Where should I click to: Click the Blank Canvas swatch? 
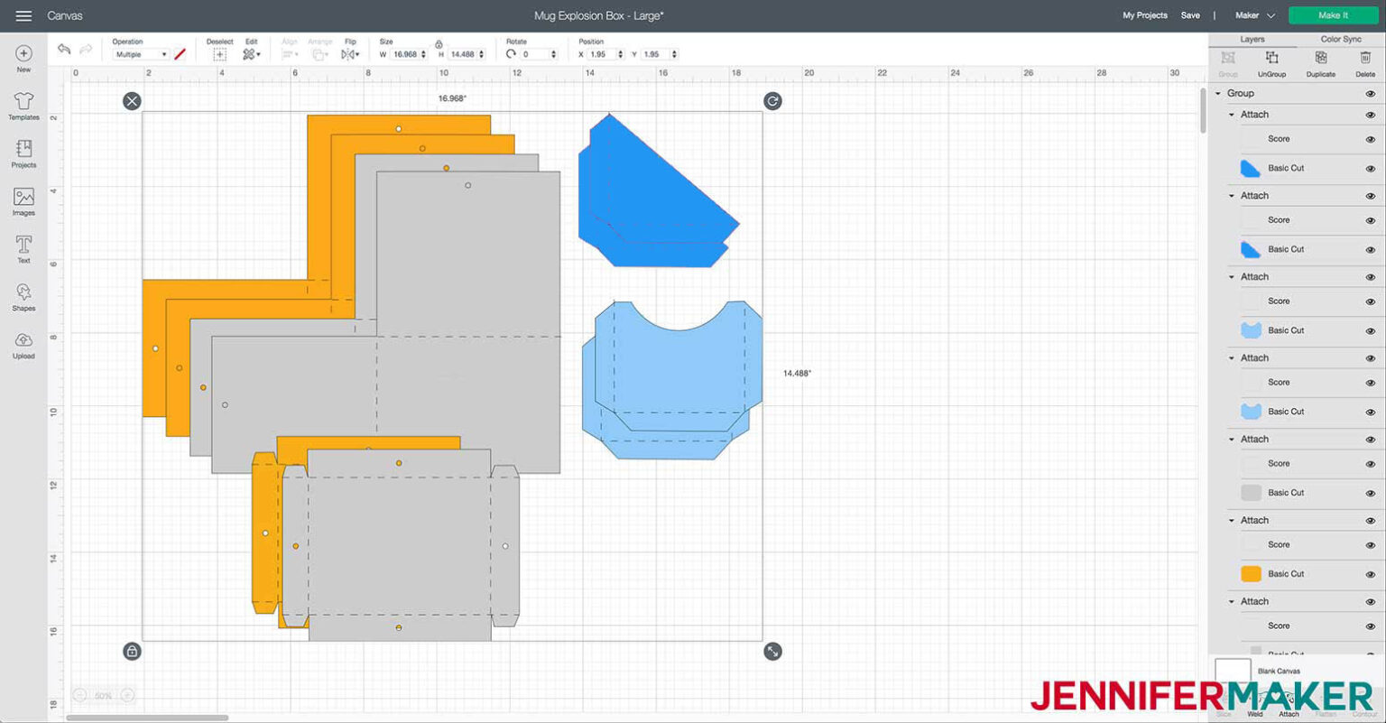[x=1233, y=672]
